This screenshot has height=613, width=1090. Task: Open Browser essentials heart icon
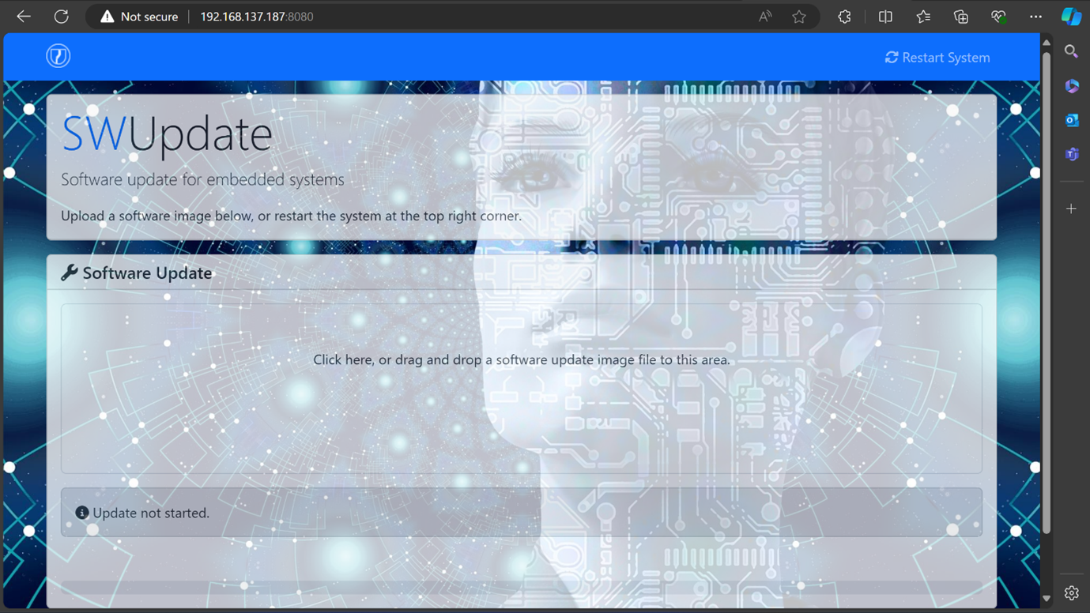998,16
